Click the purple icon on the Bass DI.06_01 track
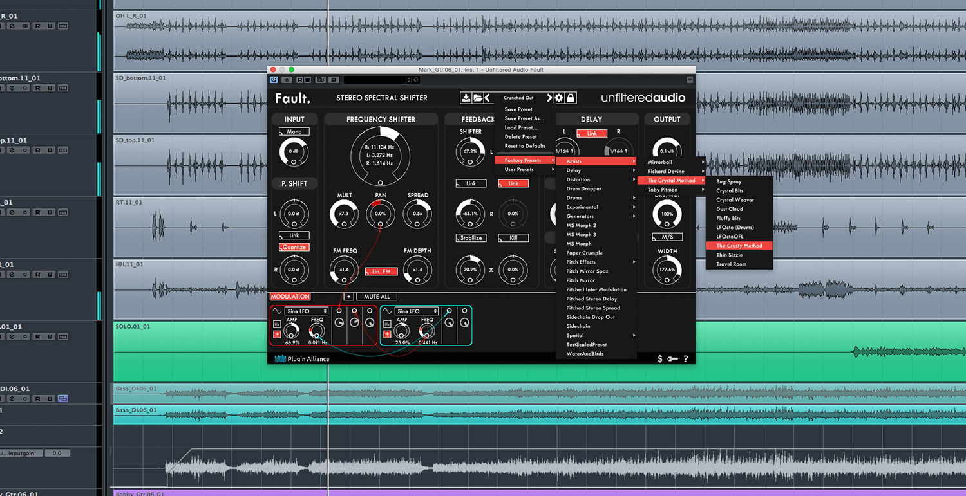 point(62,399)
